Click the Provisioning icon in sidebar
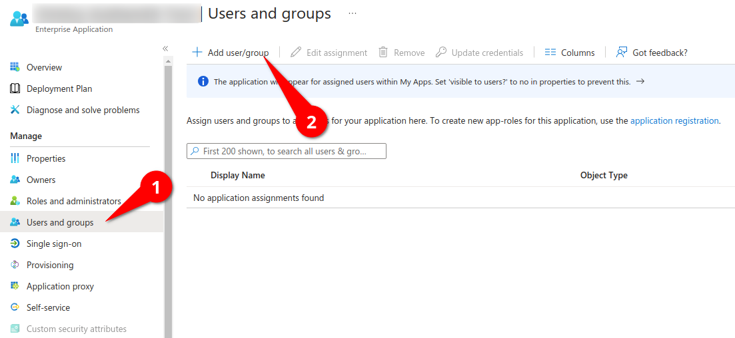This screenshot has width=735, height=338. coord(15,265)
